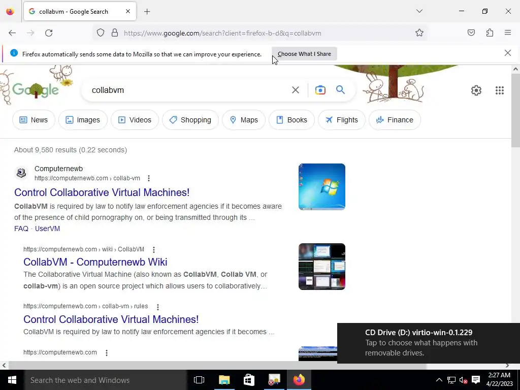The width and height of the screenshot is (520, 390).
Task: Filter results by Images
Action: coord(83,120)
